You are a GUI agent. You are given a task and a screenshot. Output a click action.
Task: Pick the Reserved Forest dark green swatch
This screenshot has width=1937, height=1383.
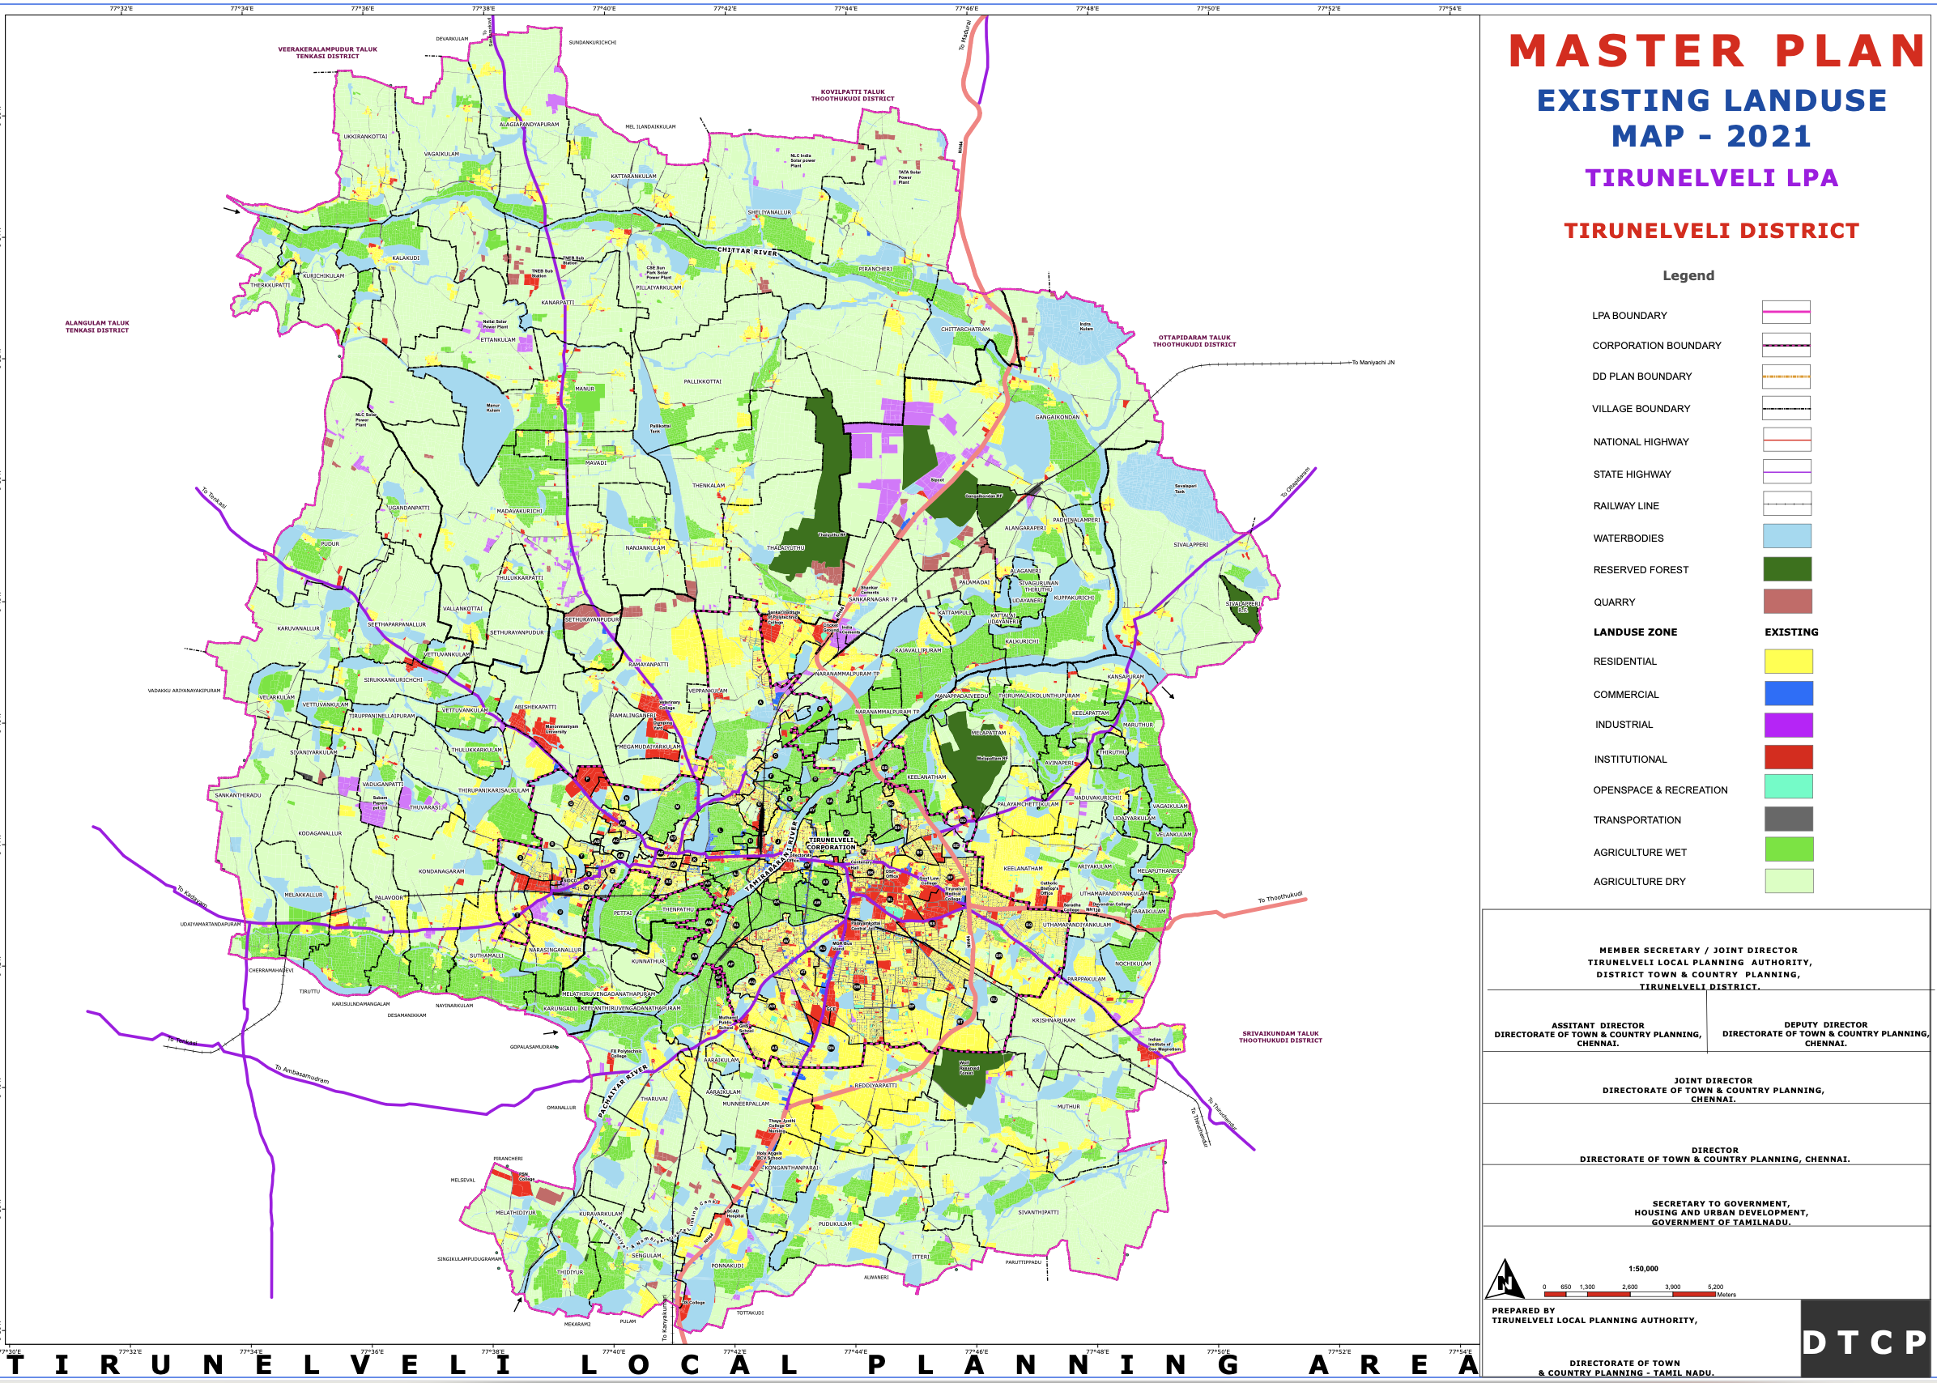(1787, 569)
